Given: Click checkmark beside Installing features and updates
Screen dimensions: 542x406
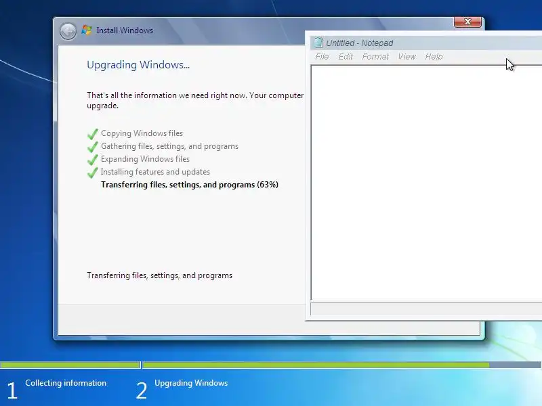Looking at the screenshot, I should coord(92,172).
